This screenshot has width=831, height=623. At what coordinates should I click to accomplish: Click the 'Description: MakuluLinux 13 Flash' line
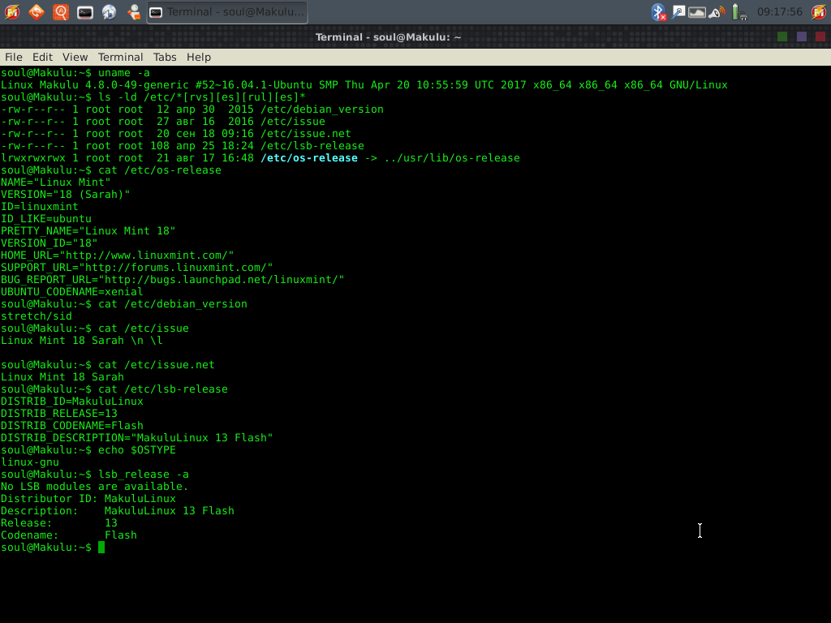coord(117,511)
